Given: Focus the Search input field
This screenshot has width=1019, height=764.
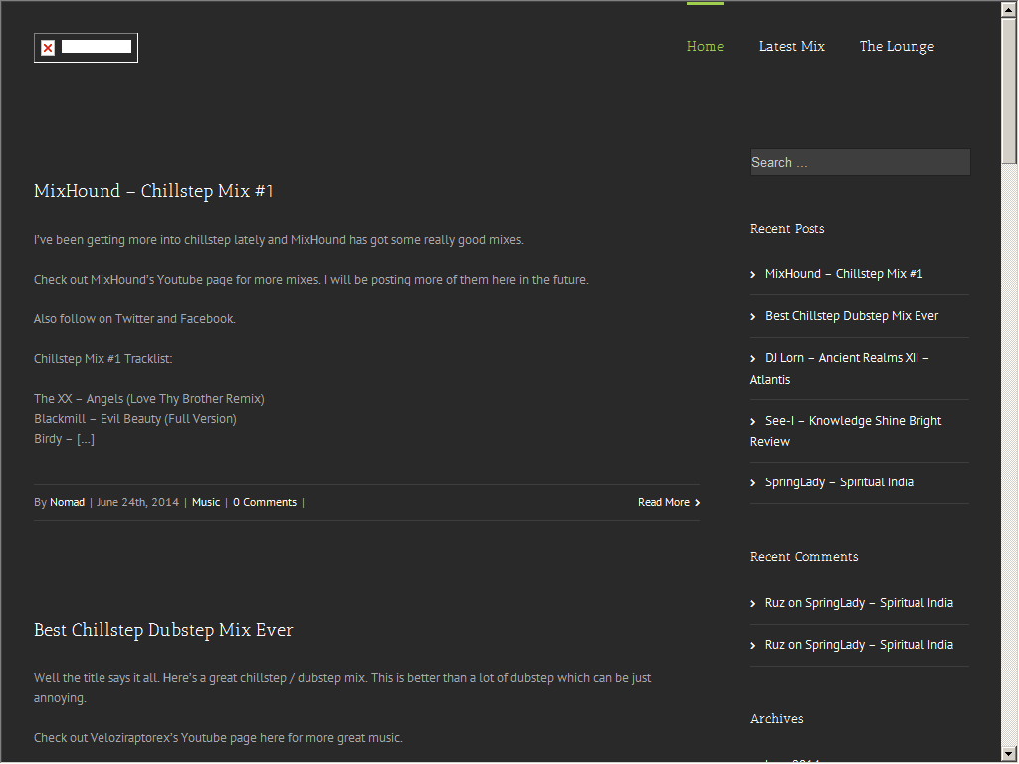Looking at the screenshot, I should point(860,162).
